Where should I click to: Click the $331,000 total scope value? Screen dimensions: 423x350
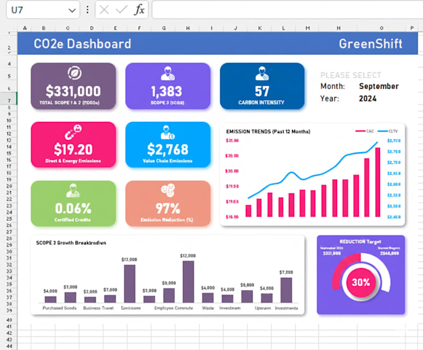(x=73, y=91)
